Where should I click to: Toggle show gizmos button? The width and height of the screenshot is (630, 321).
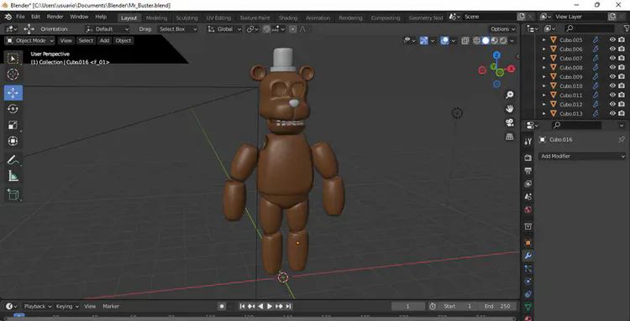(x=424, y=40)
